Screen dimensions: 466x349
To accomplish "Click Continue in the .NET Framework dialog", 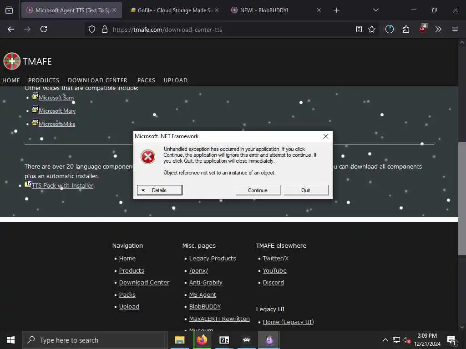I will 258,190.
